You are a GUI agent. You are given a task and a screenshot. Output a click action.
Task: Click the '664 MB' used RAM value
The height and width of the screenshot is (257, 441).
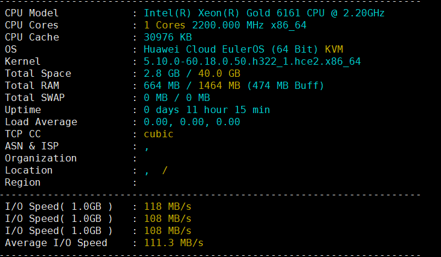click(162, 86)
